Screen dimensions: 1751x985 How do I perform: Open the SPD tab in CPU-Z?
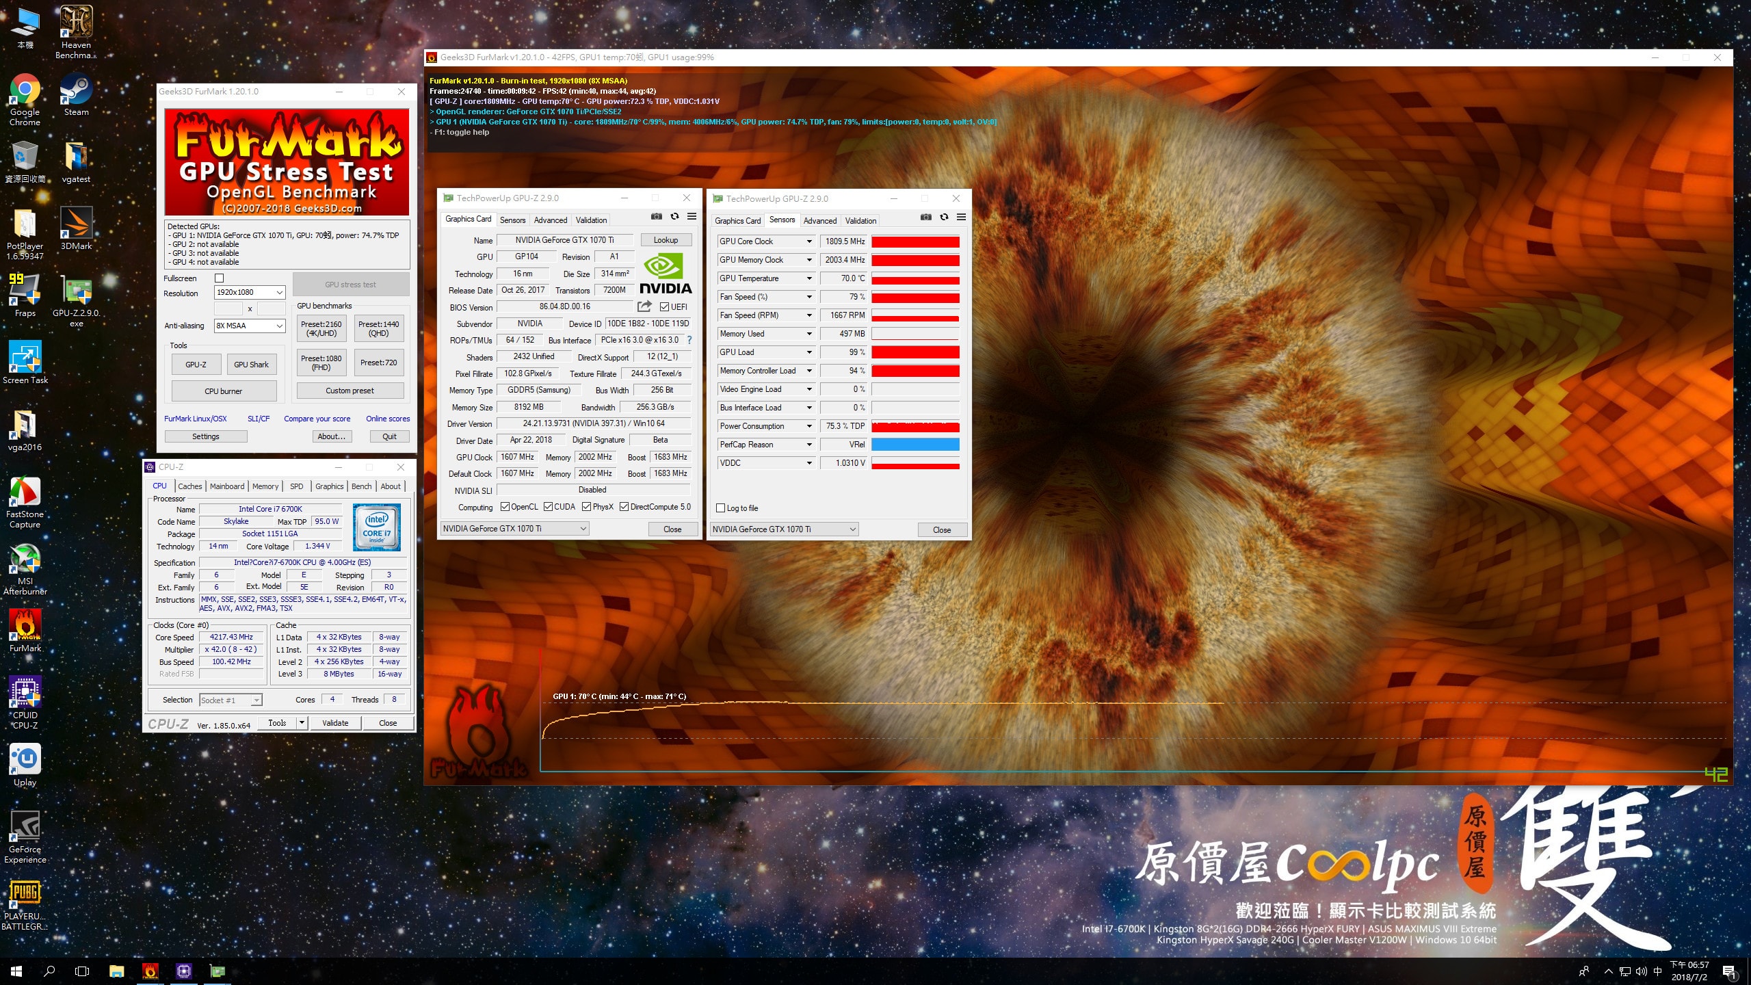tap(296, 486)
